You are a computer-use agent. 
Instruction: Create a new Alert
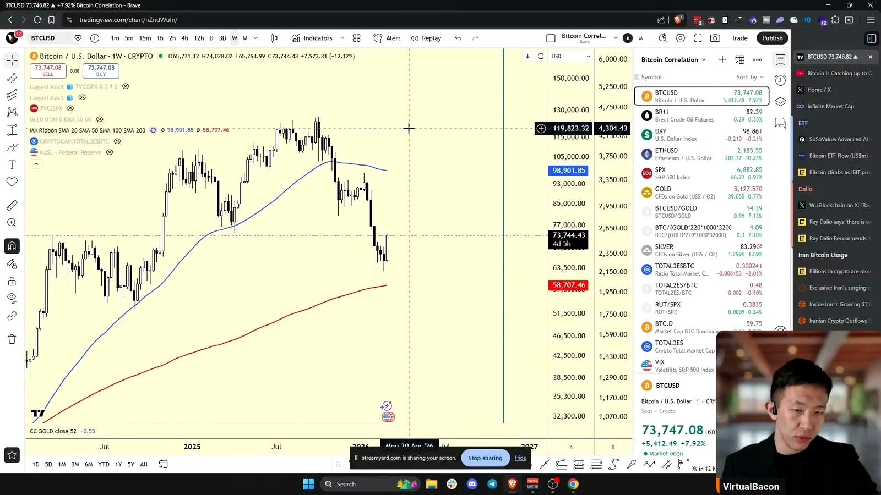387,38
